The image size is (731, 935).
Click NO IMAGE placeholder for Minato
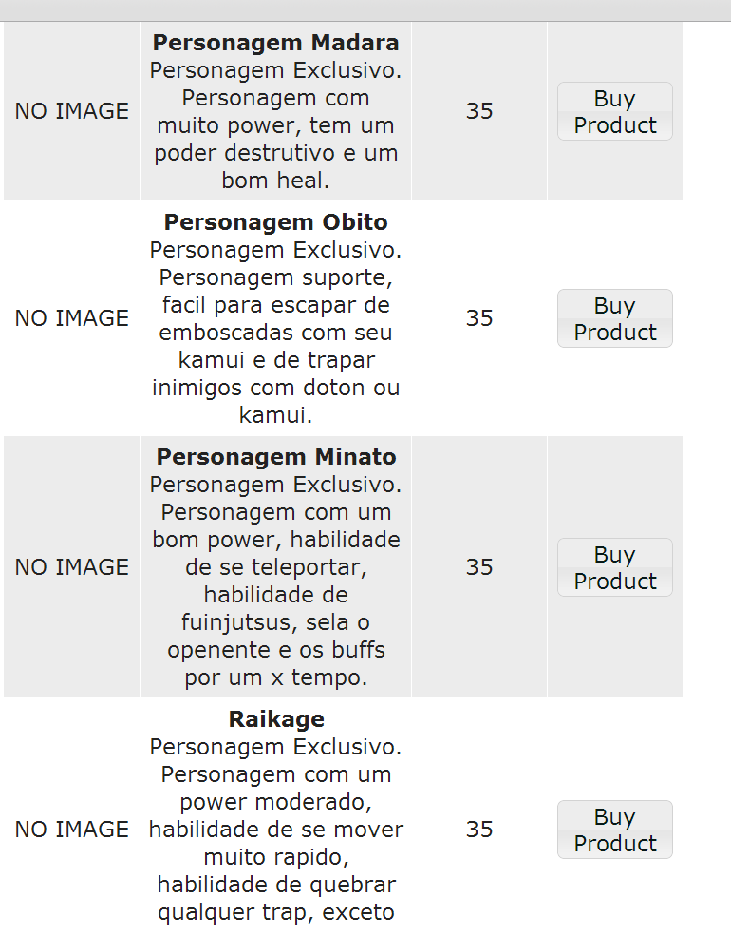(71, 567)
